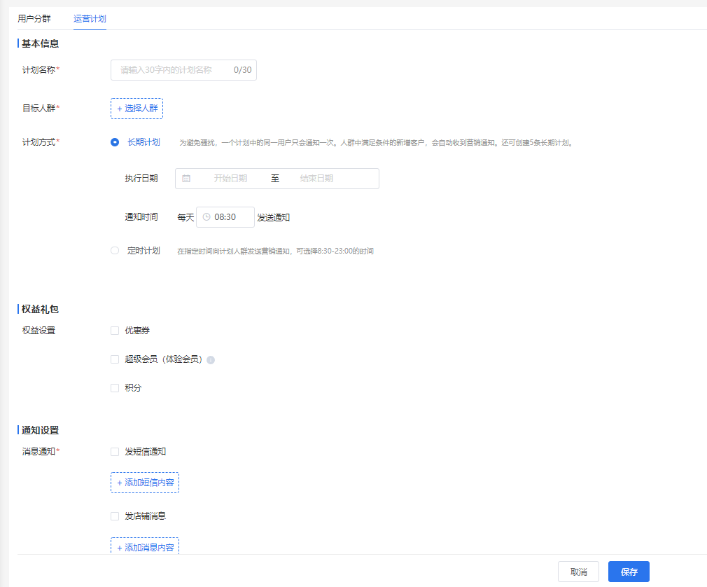Screen dimensions: 707x587
Task: Click 添加短信内容 button
Action: [x=145, y=483]
